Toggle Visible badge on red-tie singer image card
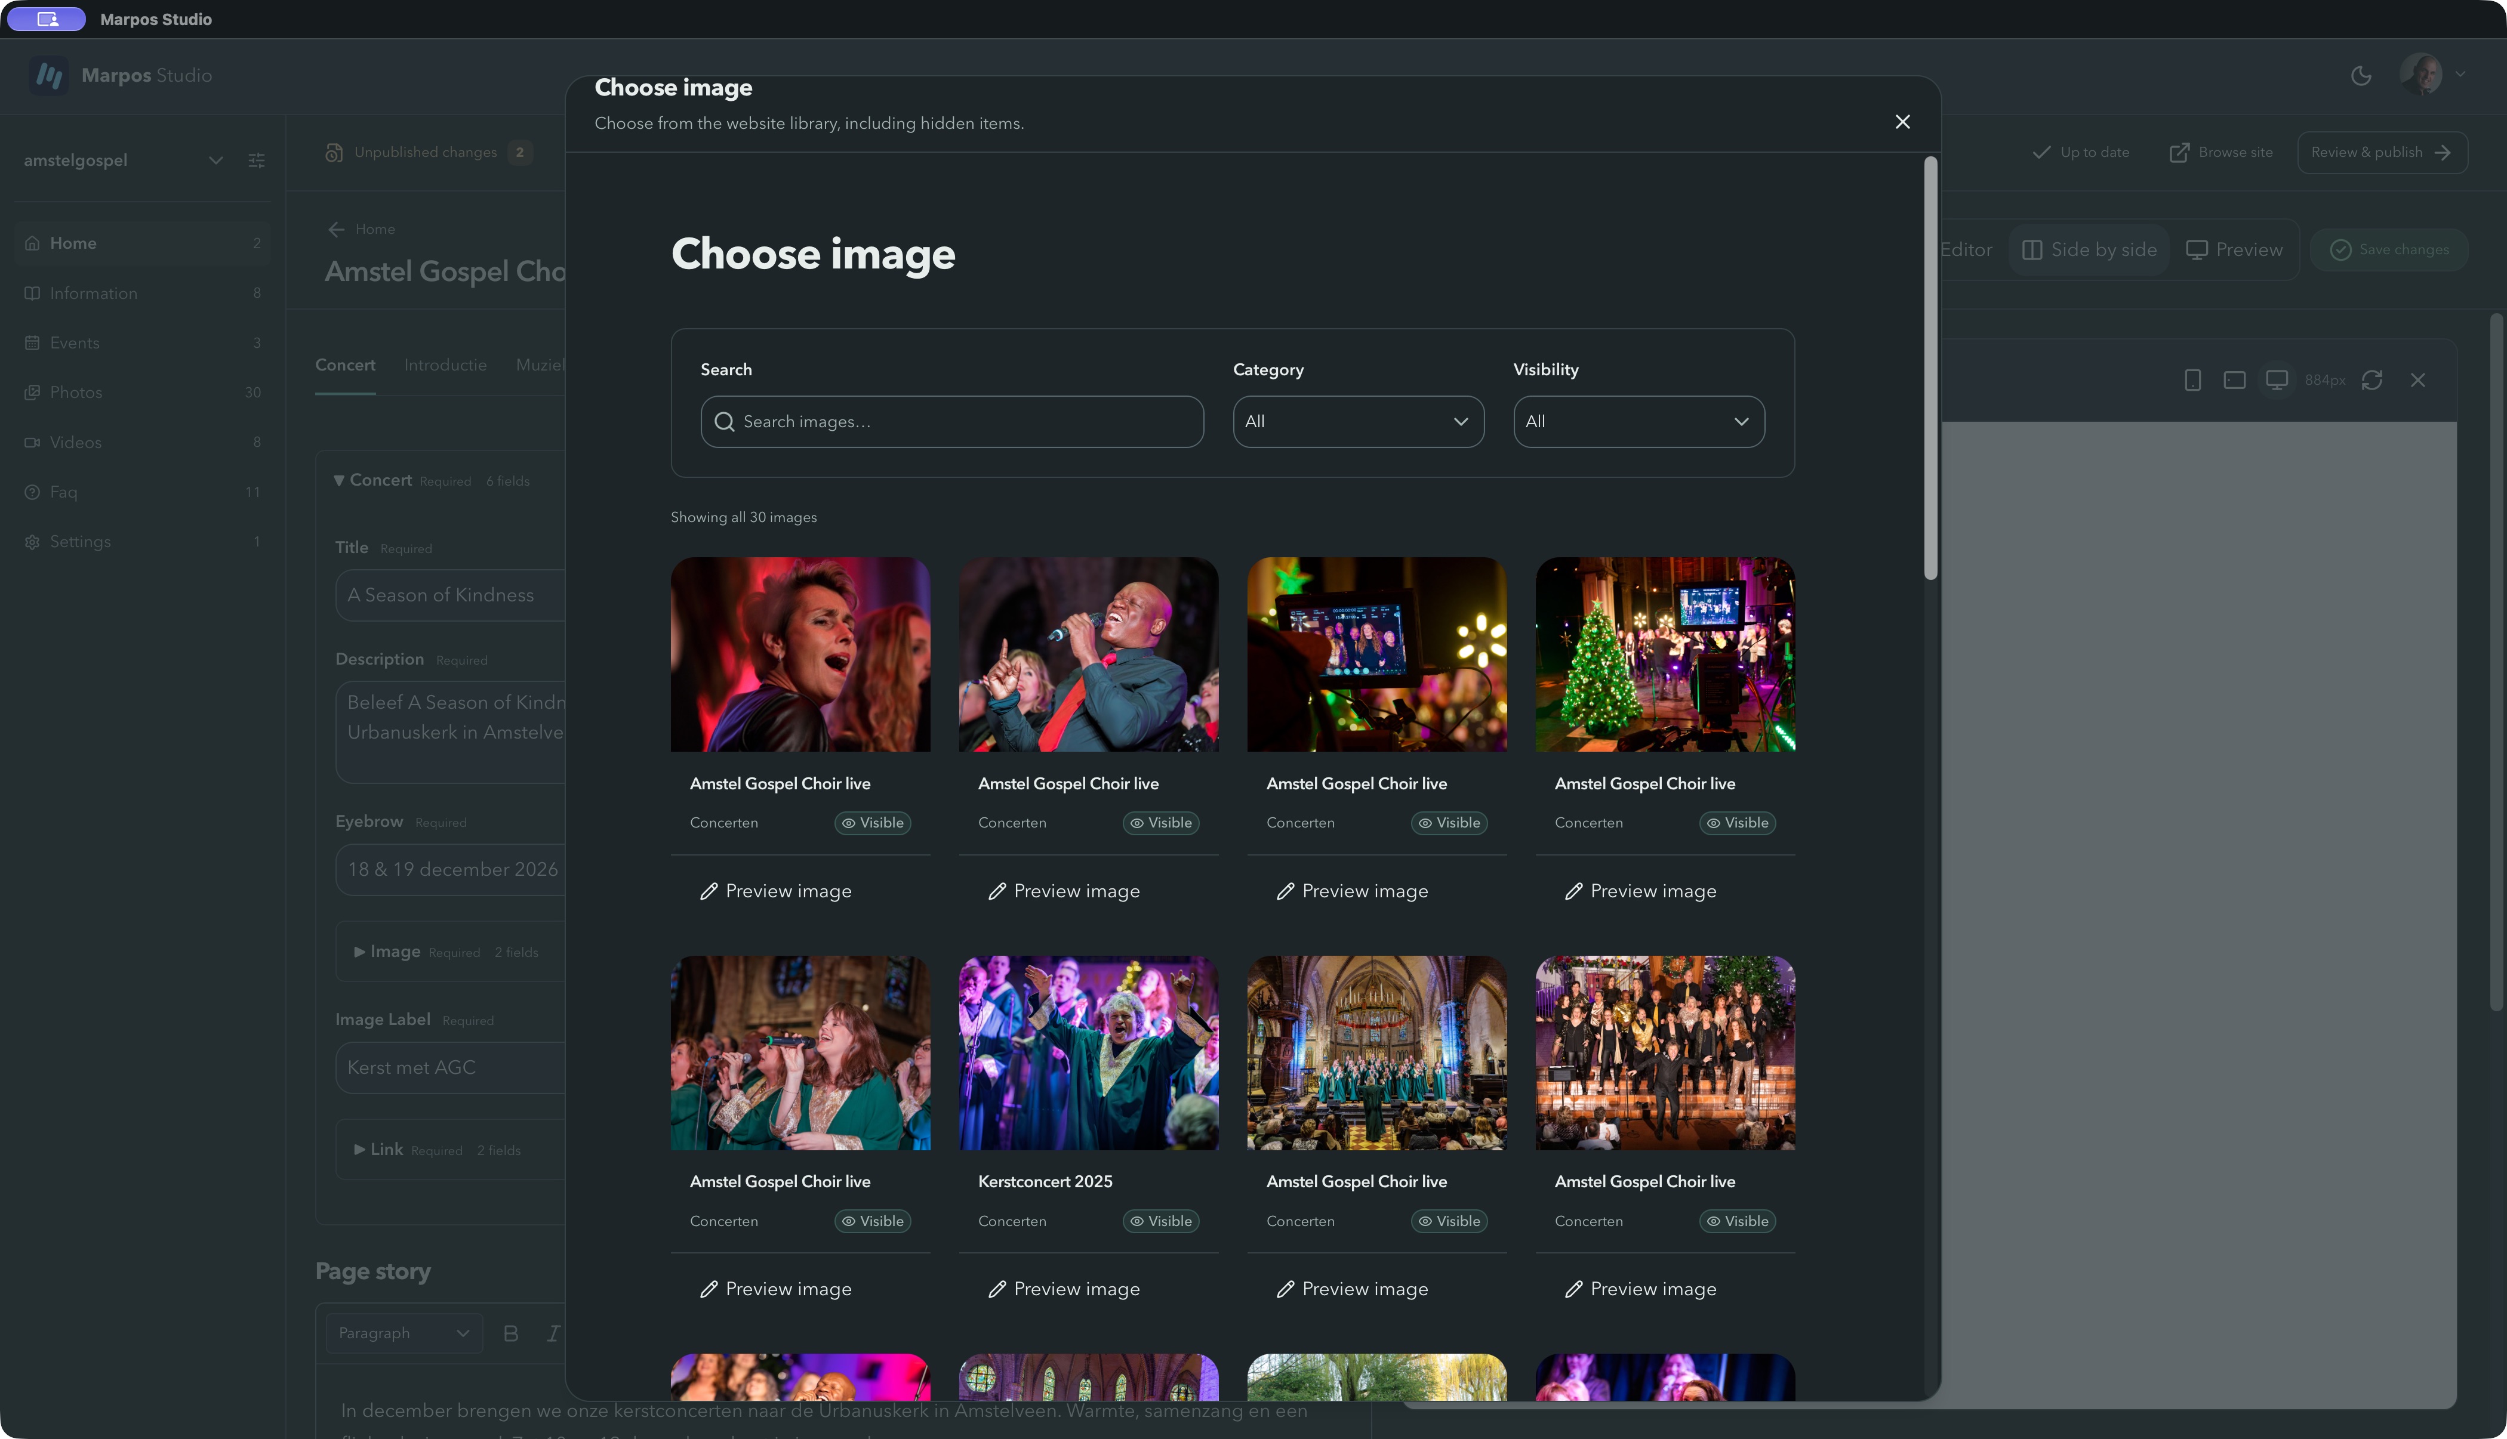This screenshot has height=1439, width=2507. tap(1160, 823)
